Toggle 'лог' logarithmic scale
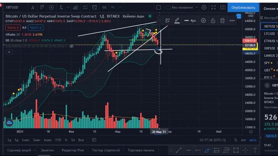This screenshot has height=156, width=278. point(243,140)
